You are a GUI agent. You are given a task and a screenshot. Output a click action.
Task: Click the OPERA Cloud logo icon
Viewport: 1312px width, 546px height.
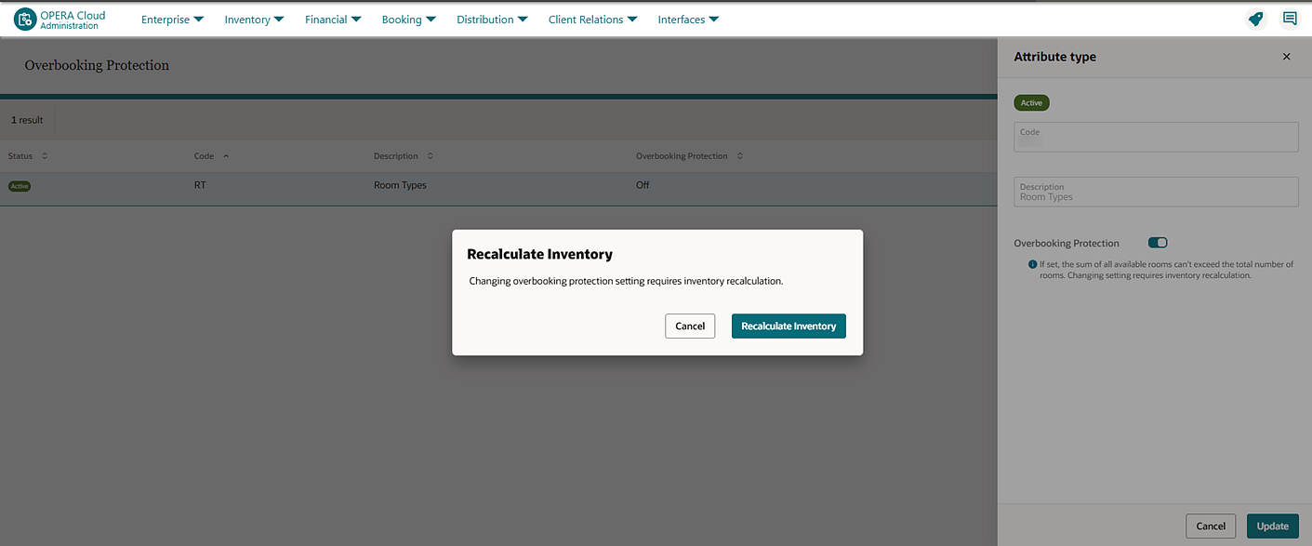(x=25, y=19)
